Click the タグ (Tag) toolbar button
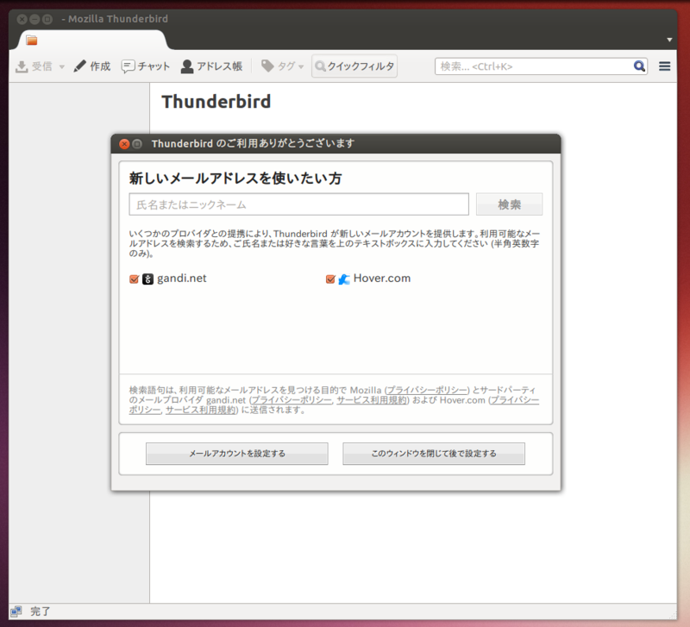The width and height of the screenshot is (690, 627). coord(278,66)
